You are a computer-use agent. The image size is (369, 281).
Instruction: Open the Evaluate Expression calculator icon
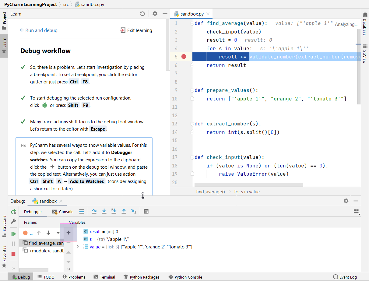pyautogui.click(x=146, y=211)
